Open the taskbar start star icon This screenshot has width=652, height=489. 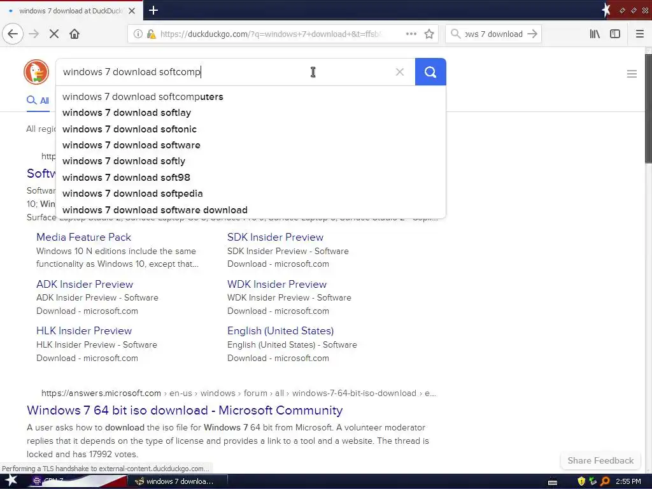click(x=11, y=481)
